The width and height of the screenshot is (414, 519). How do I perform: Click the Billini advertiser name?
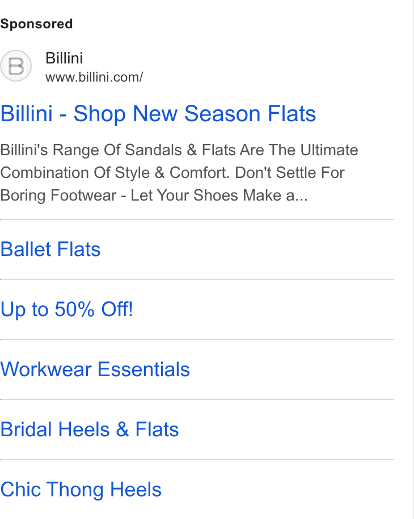pyautogui.click(x=64, y=58)
